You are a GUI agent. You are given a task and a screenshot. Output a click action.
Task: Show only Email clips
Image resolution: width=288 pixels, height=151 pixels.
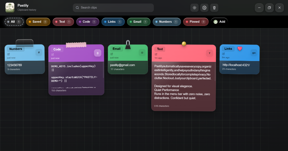pyautogui.click(x=139, y=22)
